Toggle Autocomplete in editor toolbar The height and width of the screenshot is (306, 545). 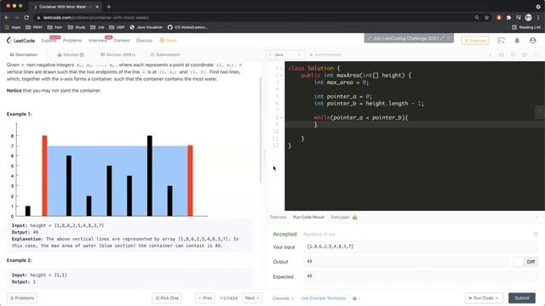tap(325, 54)
